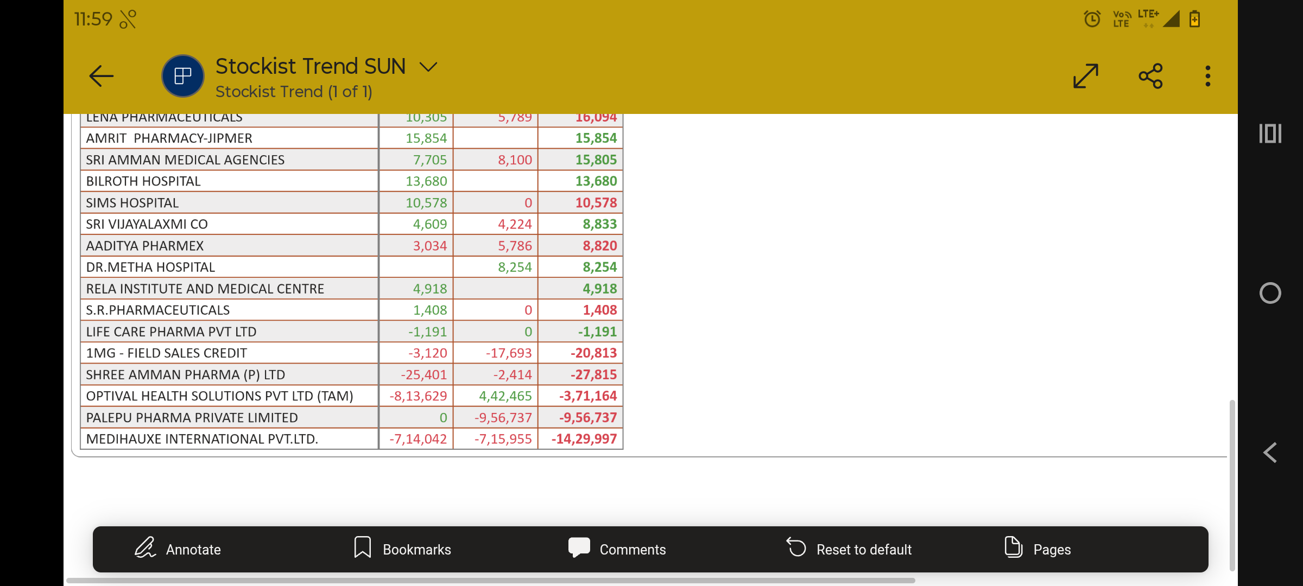Screen dimensions: 1303x586
Task: Select RELA INSTITUTE AND MEDICAL CENTRE row
Action: point(351,289)
